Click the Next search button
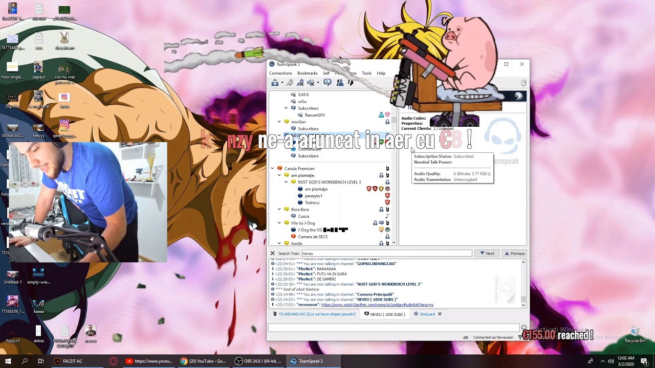Viewport: 655px width, 368px height. [487, 254]
